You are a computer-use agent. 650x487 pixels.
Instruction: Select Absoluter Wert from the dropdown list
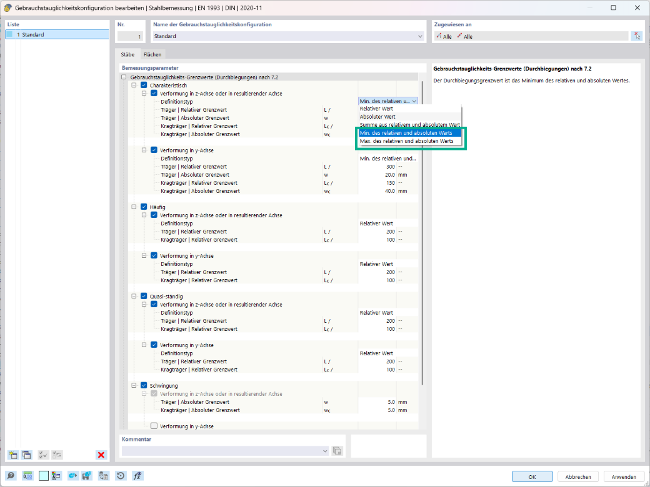[409, 117]
